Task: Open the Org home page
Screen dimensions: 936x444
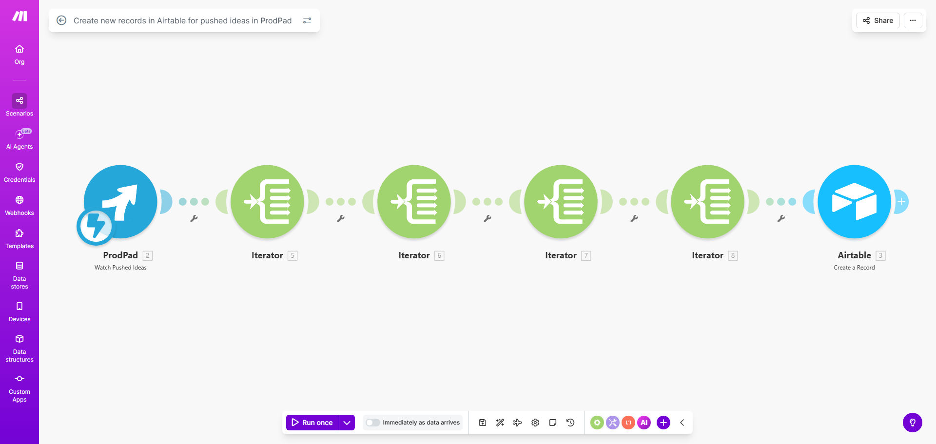Action: tap(19, 55)
